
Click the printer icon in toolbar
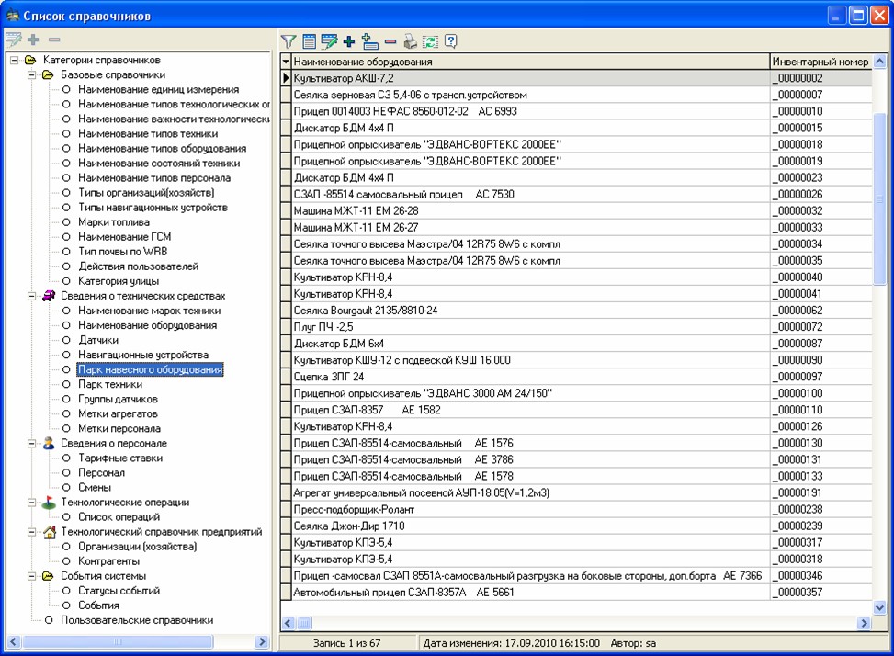410,41
